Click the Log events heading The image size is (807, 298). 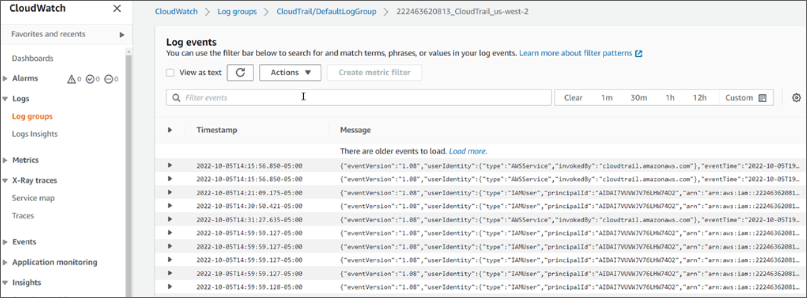pyautogui.click(x=191, y=42)
